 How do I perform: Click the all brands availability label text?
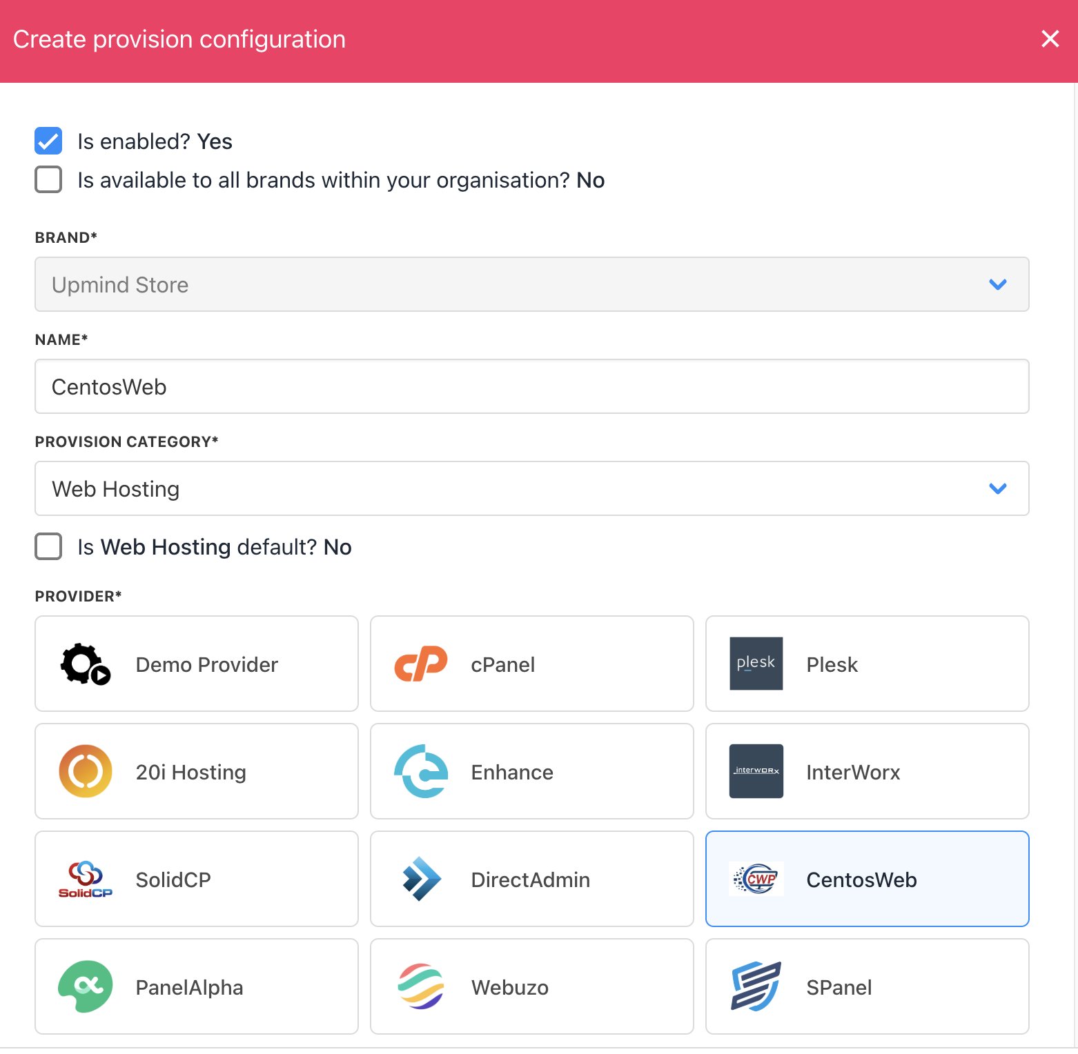(341, 180)
